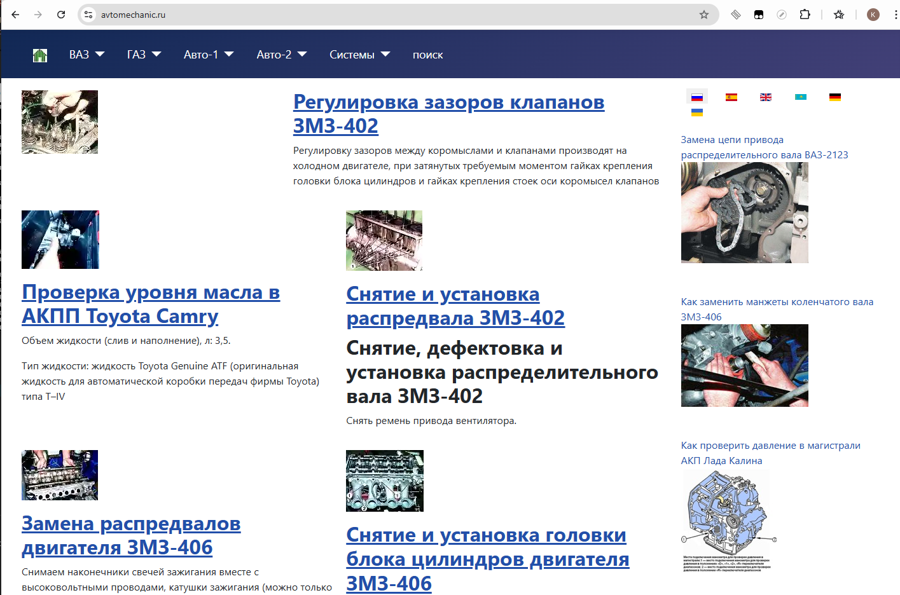
Task: Open the black mask-shaped extension icon
Action: click(x=759, y=15)
